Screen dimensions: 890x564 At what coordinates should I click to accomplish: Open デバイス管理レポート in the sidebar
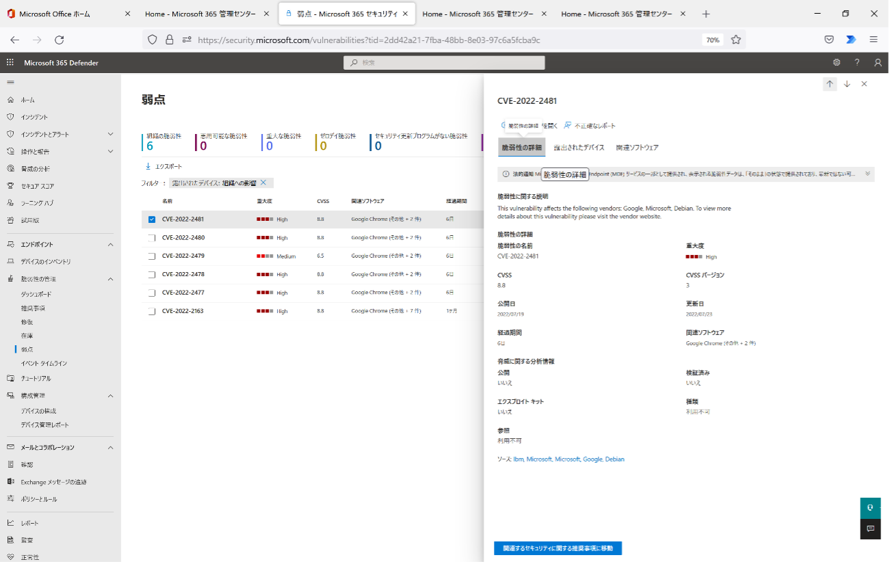[44, 425]
